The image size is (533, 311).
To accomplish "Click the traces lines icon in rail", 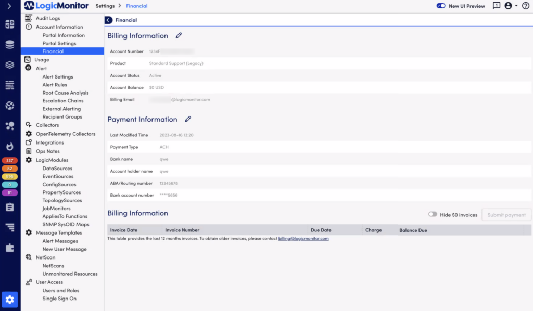I will click(9, 227).
